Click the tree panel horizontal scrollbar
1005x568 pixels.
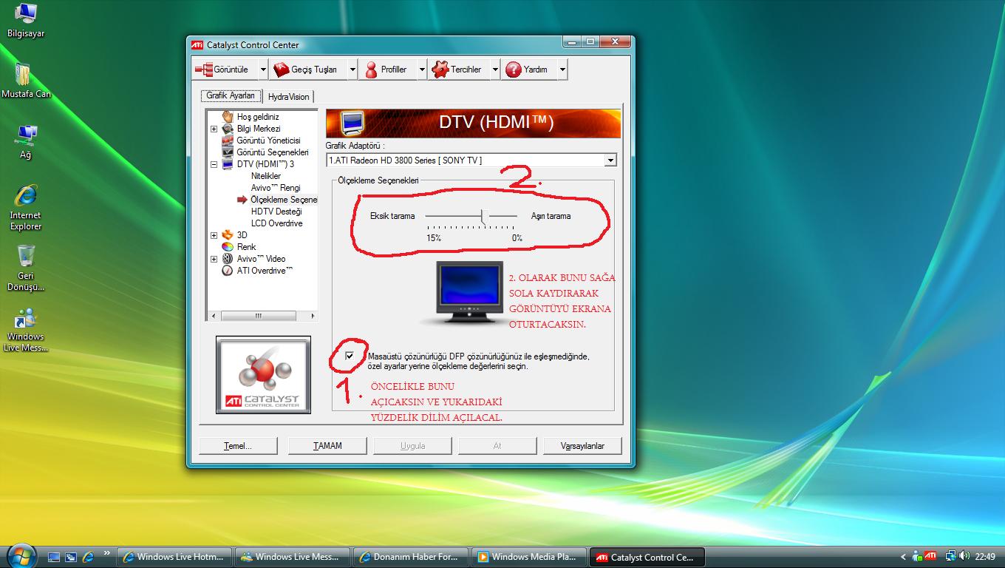[262, 316]
